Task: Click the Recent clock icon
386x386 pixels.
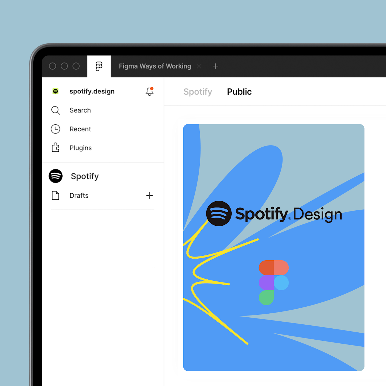Action: tap(55, 129)
